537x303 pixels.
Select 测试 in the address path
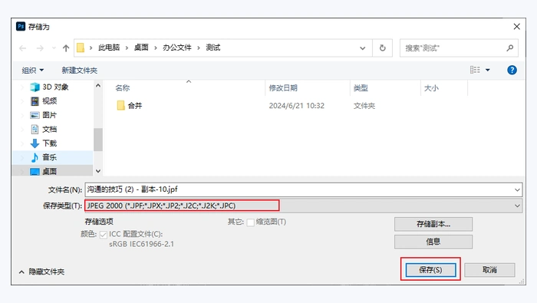(213, 48)
